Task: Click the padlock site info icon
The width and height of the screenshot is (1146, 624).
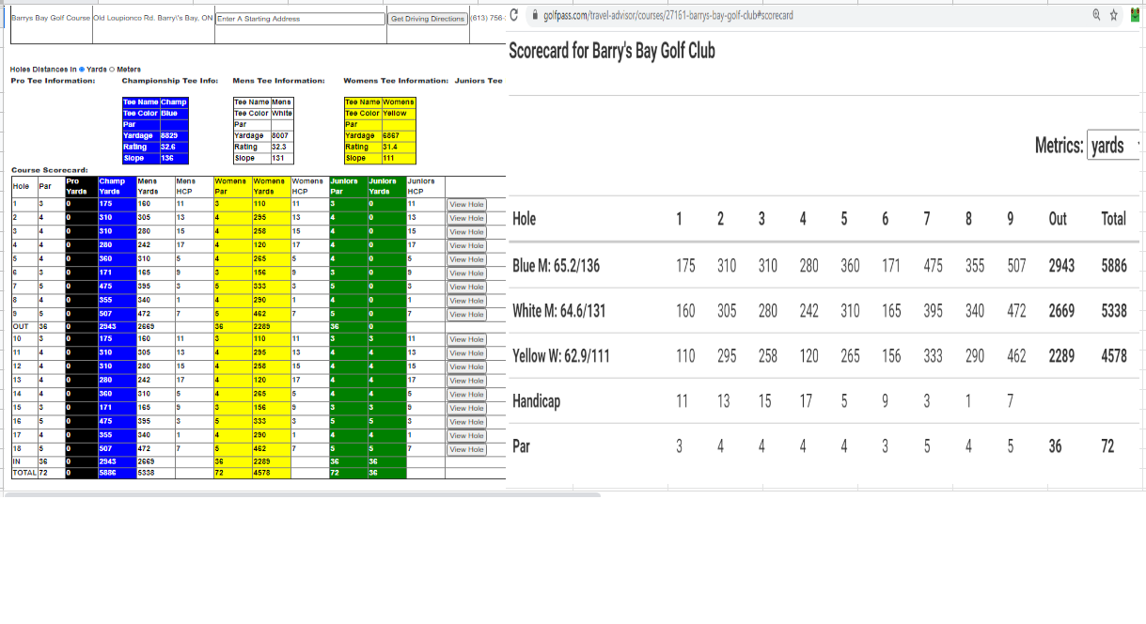Action: [534, 15]
